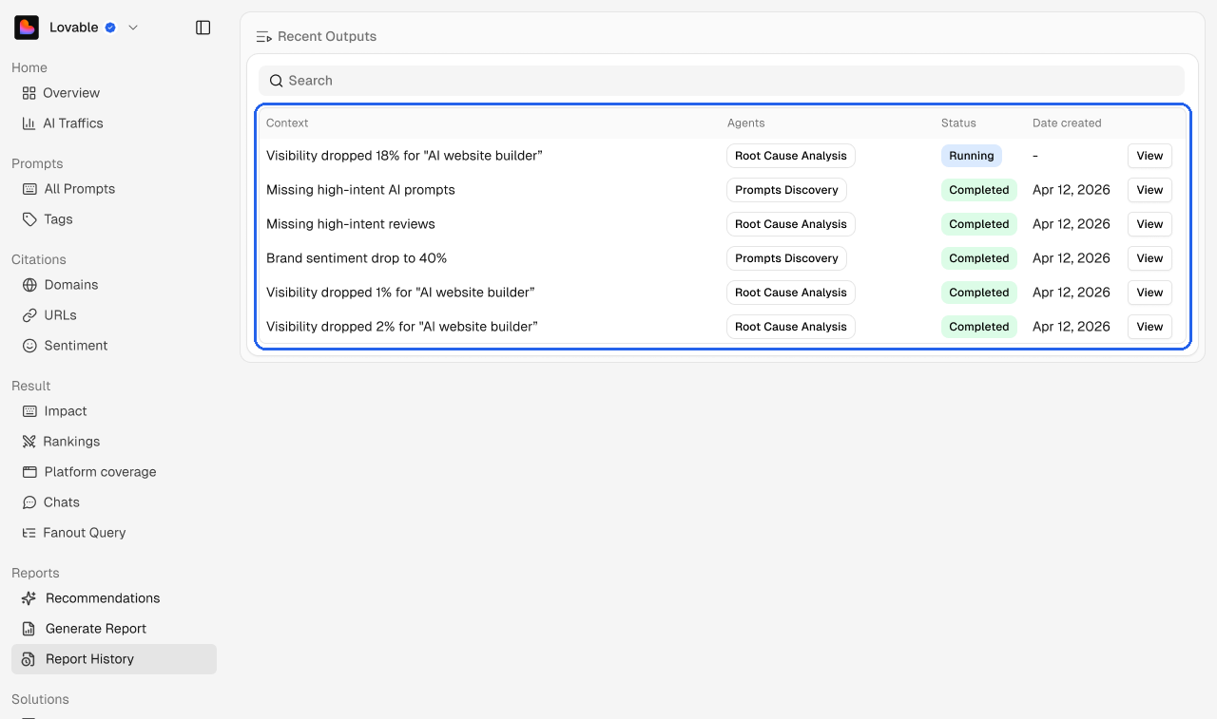Viewport: 1217px width, 719px height.
Task: View the Visibility dropped 1% report
Action: click(x=1149, y=293)
